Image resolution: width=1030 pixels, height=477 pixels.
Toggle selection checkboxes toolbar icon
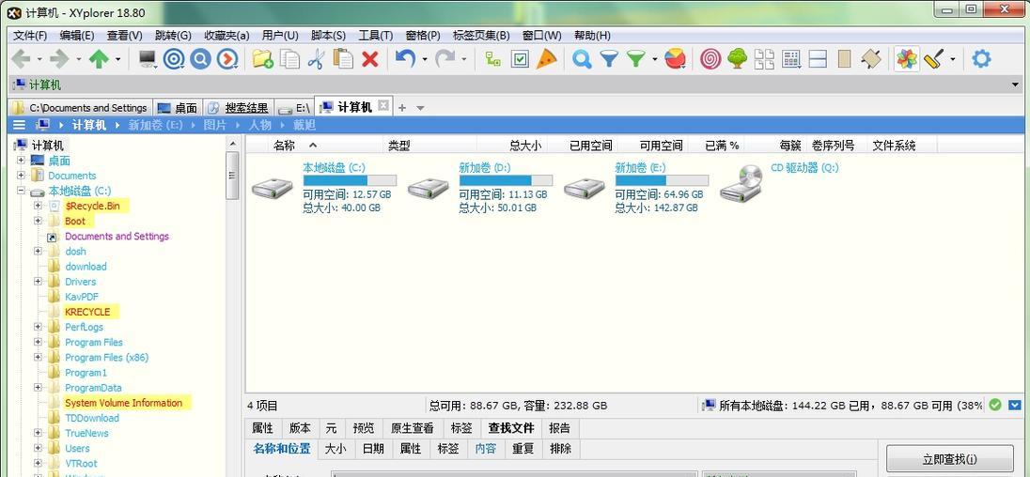point(520,59)
